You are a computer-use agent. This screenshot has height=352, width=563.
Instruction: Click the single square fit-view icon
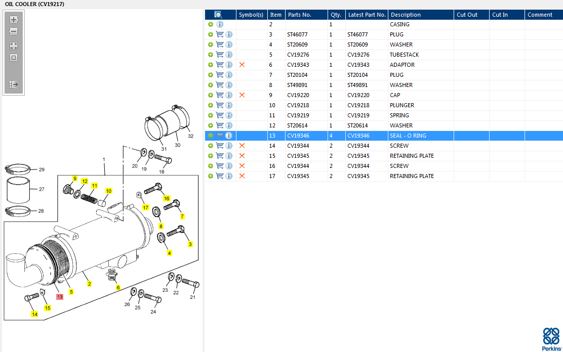[14, 57]
